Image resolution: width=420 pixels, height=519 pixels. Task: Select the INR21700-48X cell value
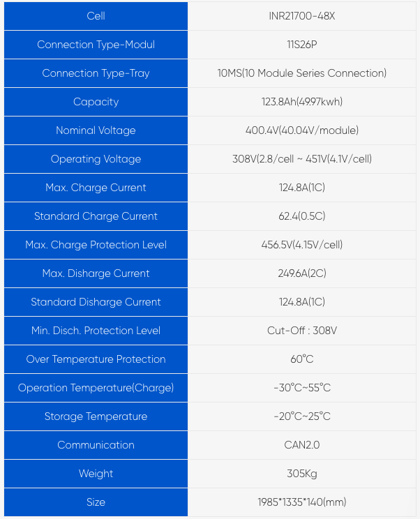click(x=301, y=16)
